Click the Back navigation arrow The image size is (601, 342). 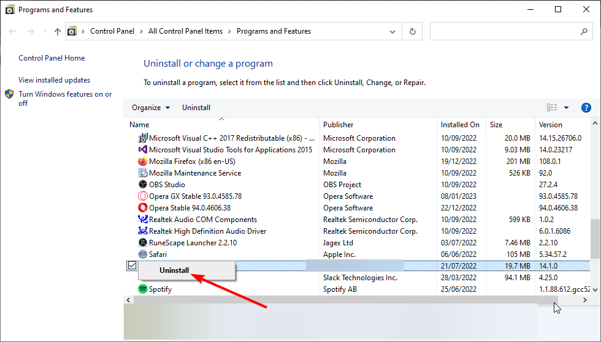point(12,31)
